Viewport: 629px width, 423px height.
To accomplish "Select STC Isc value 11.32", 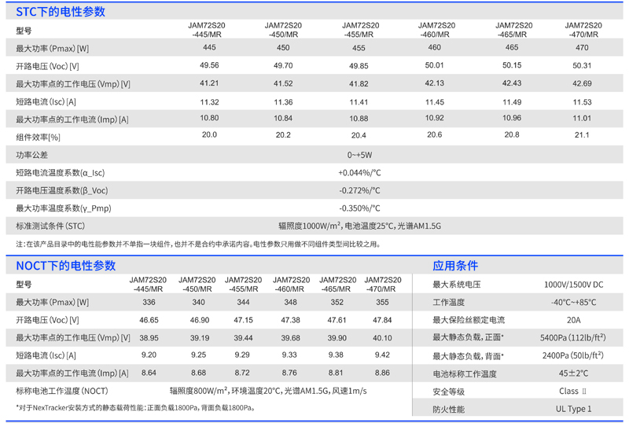I will [209, 102].
